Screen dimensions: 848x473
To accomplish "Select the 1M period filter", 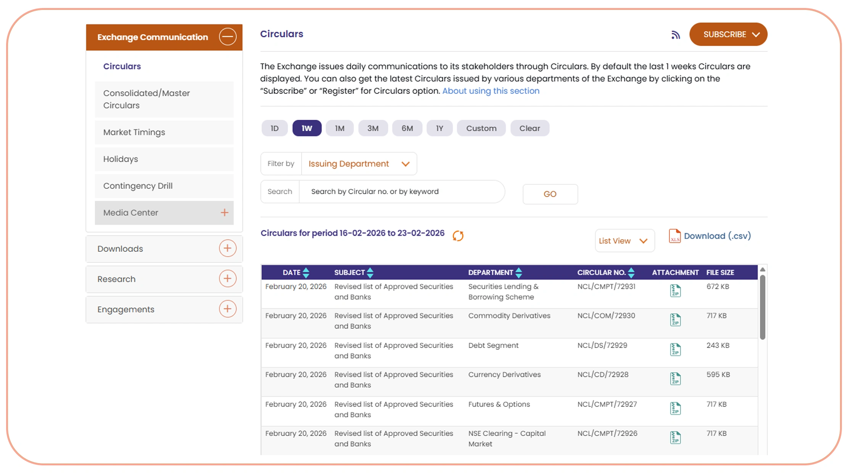I will (340, 128).
